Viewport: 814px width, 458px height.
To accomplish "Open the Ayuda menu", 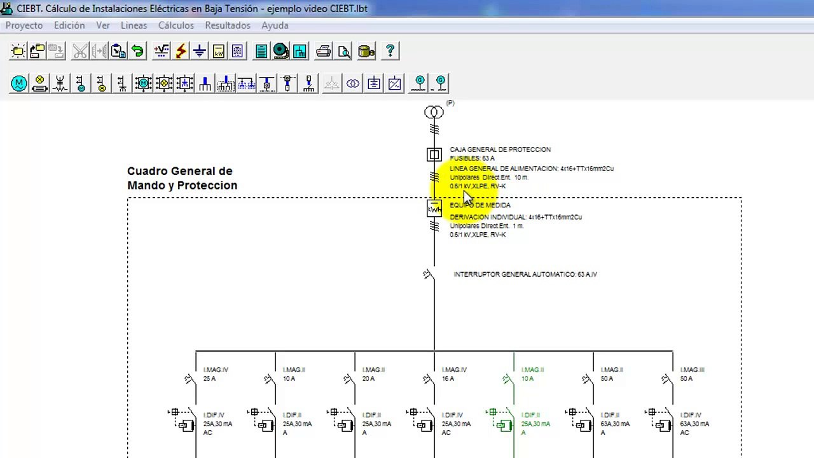I will [275, 25].
